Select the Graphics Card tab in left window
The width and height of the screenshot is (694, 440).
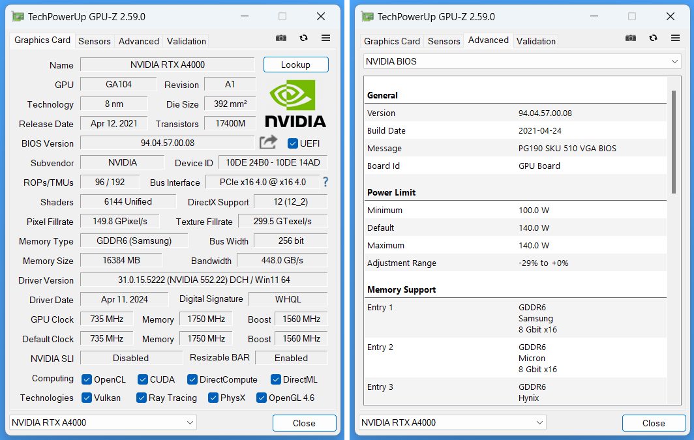tap(42, 40)
